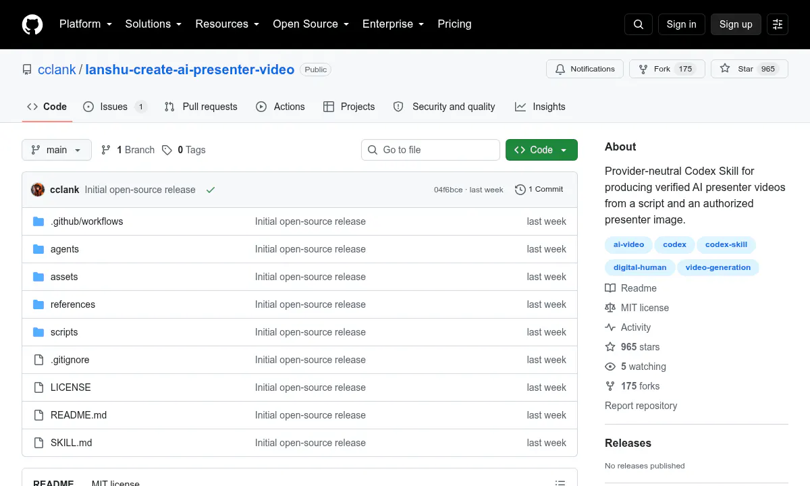Open the Open Source dropdown
This screenshot has height=486, width=810.
point(311,24)
